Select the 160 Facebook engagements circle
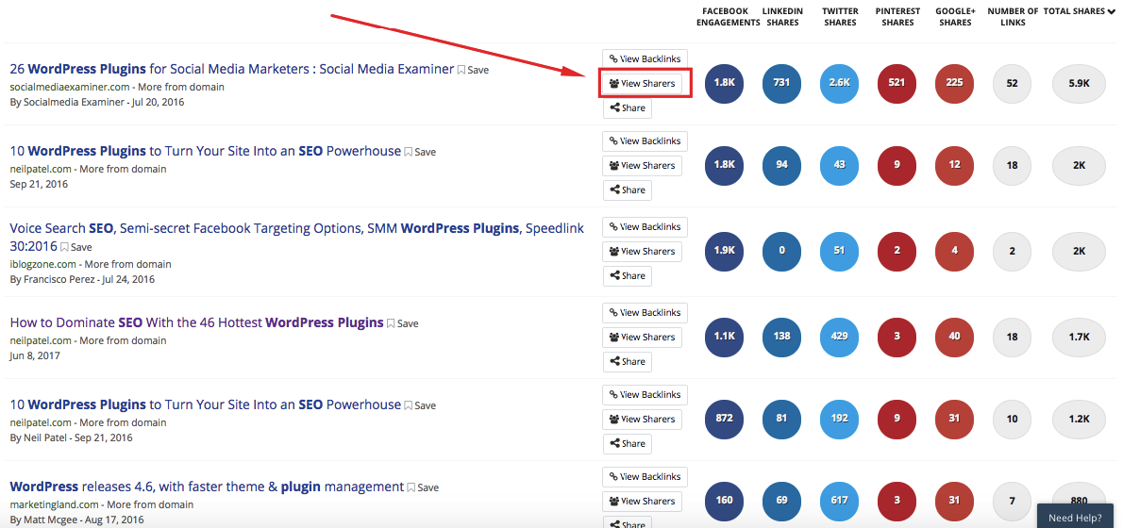1123x528 pixels. (x=725, y=501)
